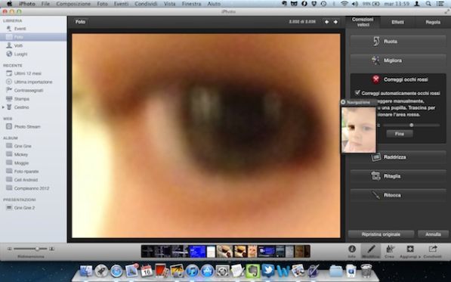
Task: Click Aggiungi a toolbar icon
Action: click(x=410, y=251)
